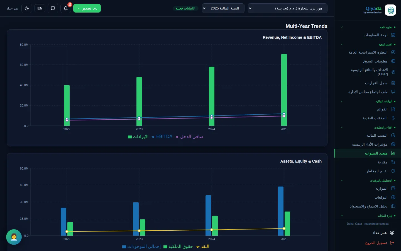Viewport: 401px width, 251px height.
Task: Open the fiscal year 2025 dropdown
Action: 223,8
